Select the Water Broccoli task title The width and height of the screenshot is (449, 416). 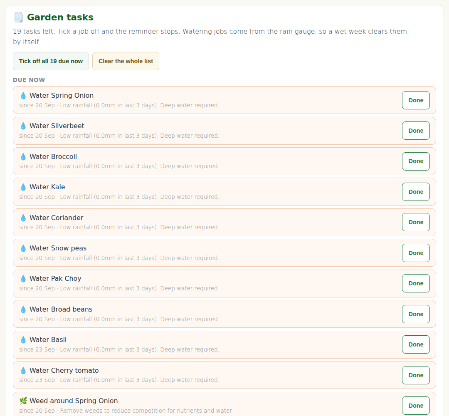(x=53, y=156)
